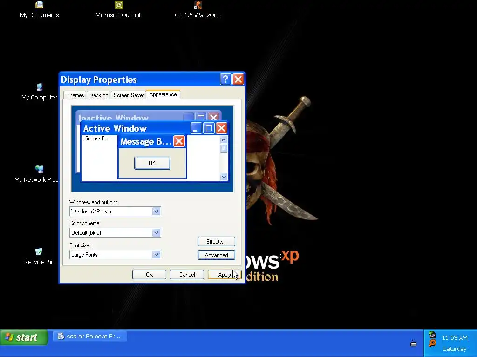
Task: Click the Effects... button
Action: point(216,242)
